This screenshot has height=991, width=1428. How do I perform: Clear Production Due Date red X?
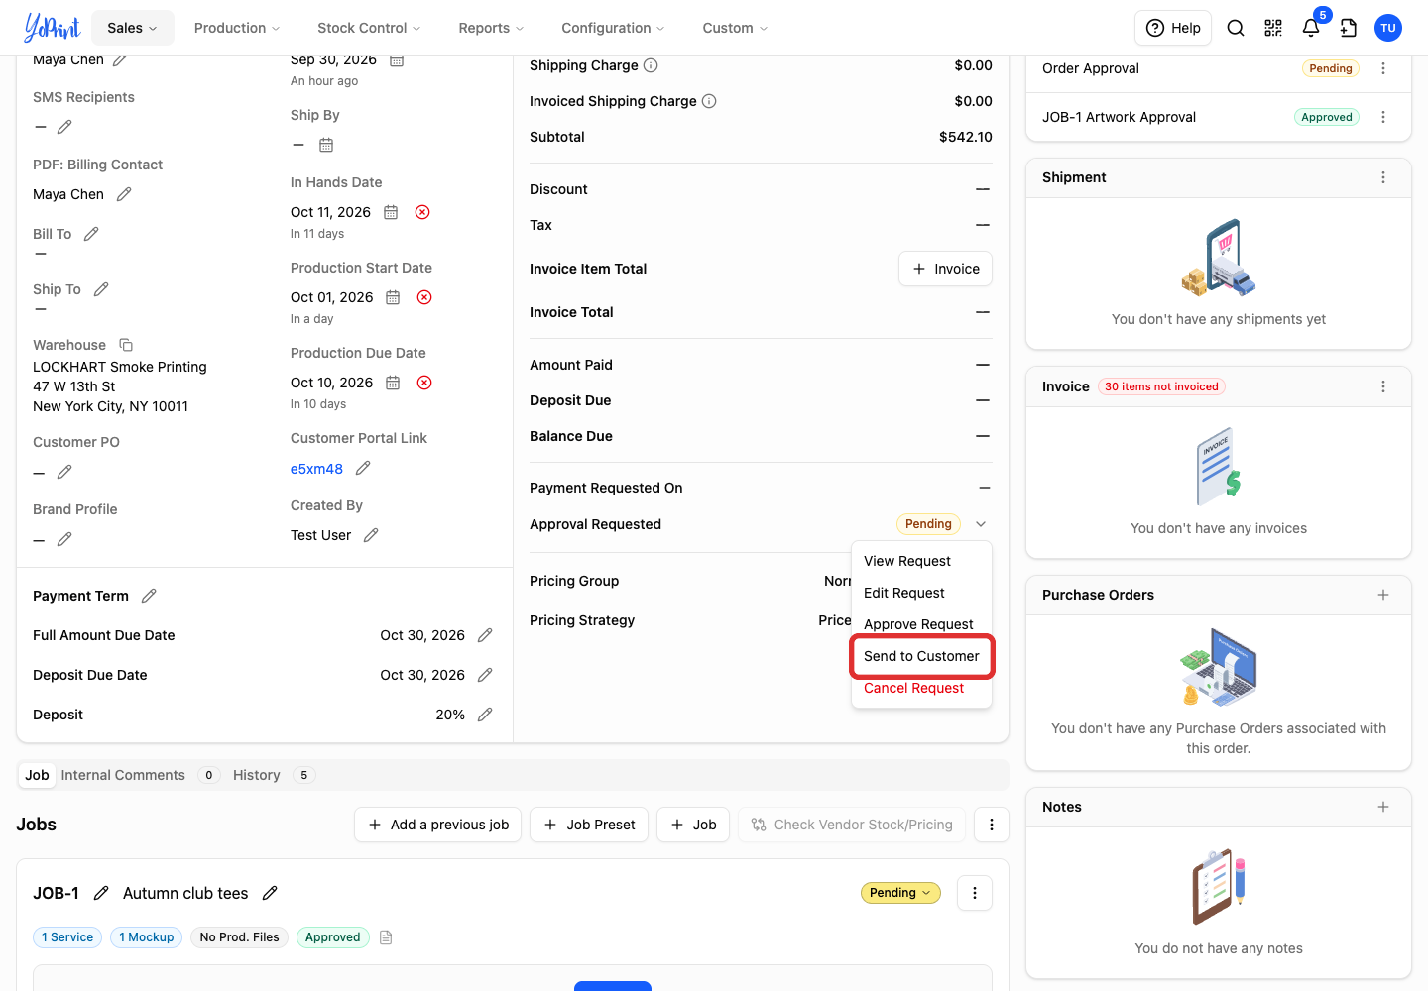tap(424, 383)
